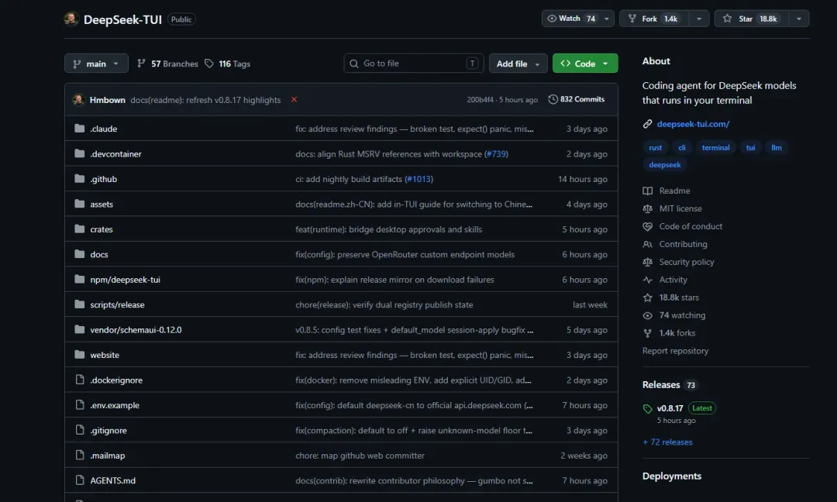Open the Deployments section heading
Image resolution: width=837 pixels, height=502 pixels.
(x=671, y=476)
